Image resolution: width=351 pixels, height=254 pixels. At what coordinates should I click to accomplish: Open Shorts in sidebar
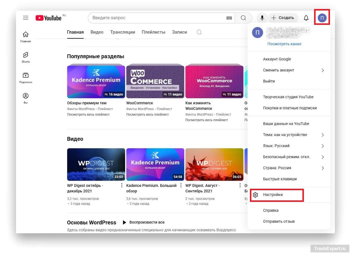tap(26, 58)
